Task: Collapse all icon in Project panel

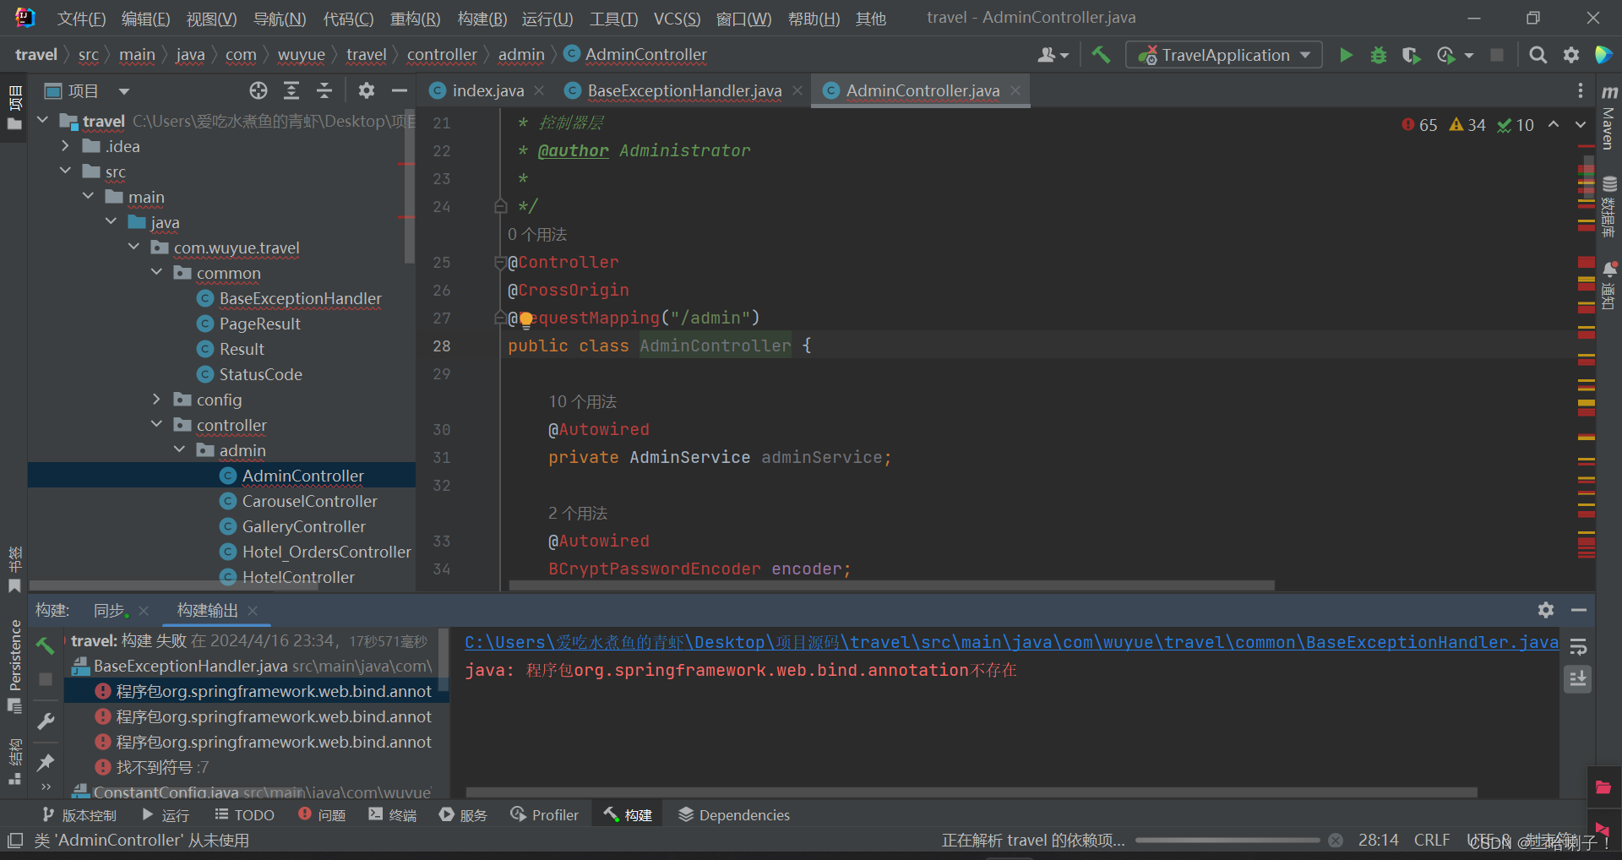Action: tap(324, 90)
